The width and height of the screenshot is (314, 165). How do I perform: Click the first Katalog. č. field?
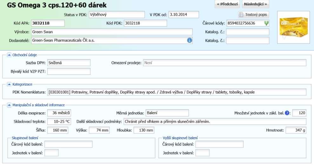pos(248,32)
